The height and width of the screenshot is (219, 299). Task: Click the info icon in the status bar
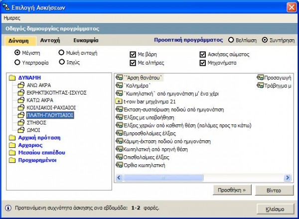click(8, 208)
